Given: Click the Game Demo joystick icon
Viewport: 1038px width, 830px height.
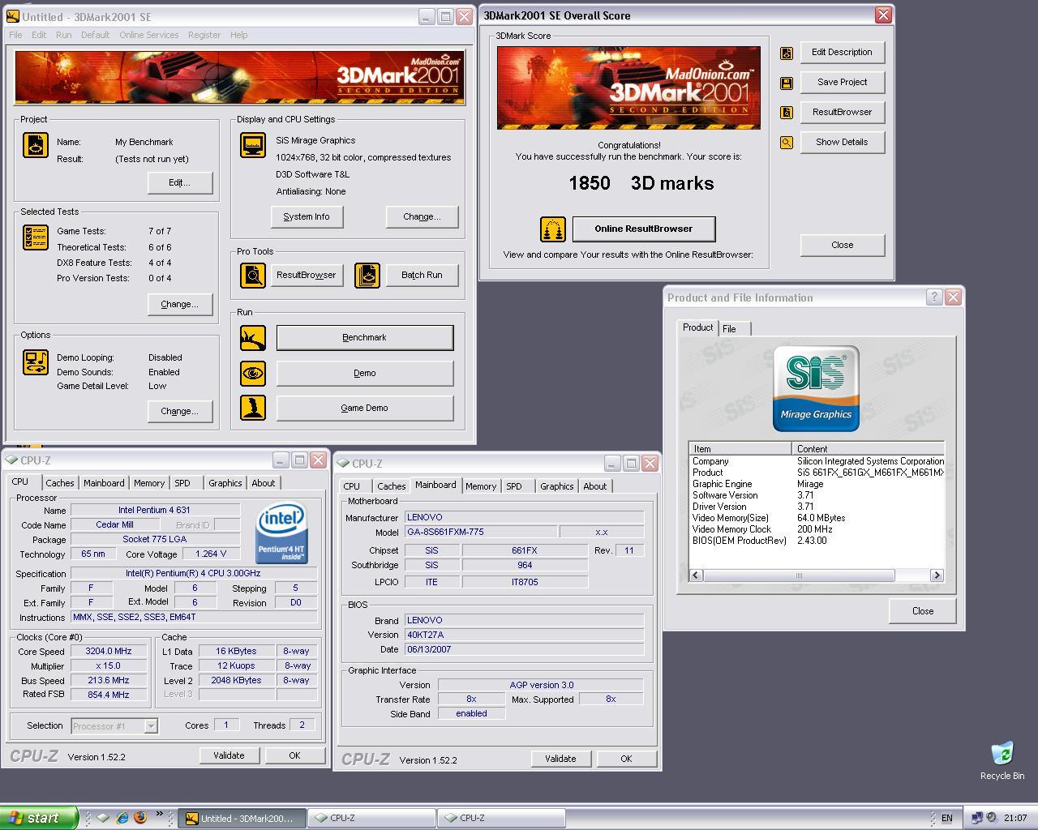Looking at the screenshot, I should pyautogui.click(x=253, y=408).
